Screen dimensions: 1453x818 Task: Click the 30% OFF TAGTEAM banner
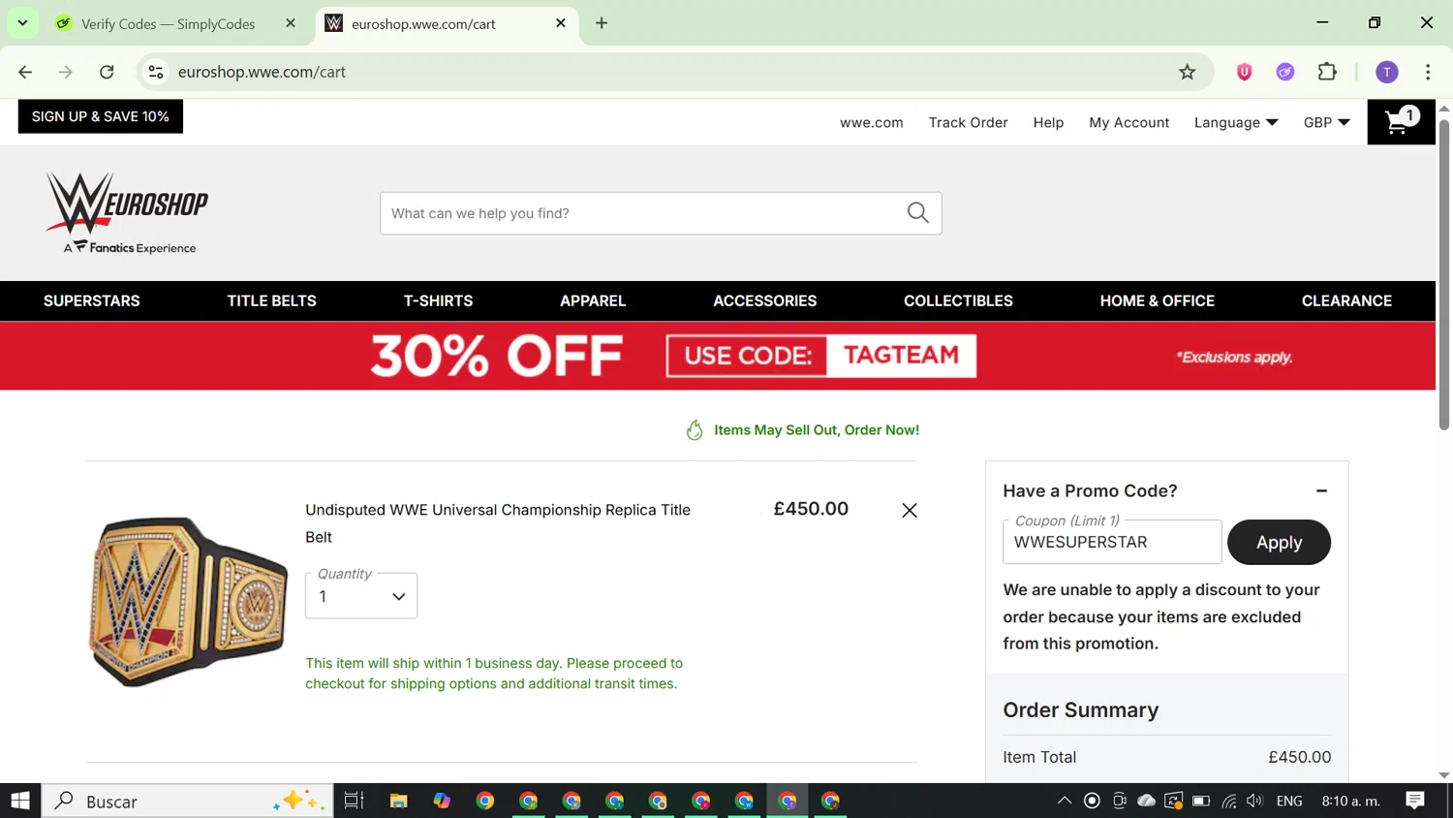[x=718, y=356]
